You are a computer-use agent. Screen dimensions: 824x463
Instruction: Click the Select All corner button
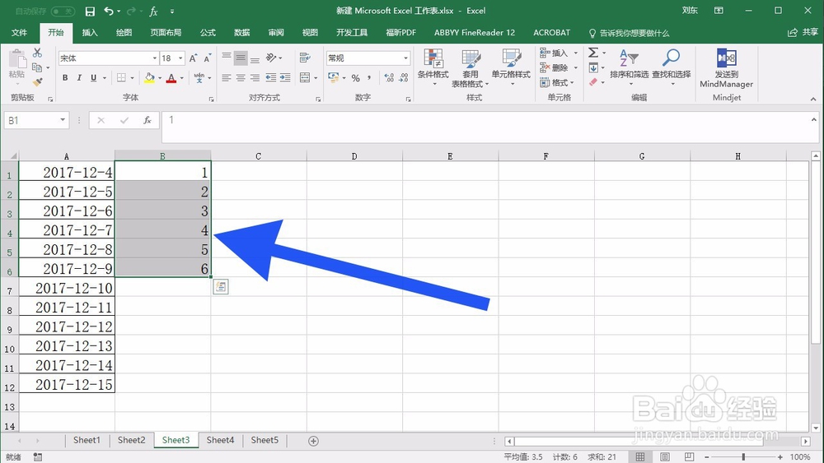9,155
